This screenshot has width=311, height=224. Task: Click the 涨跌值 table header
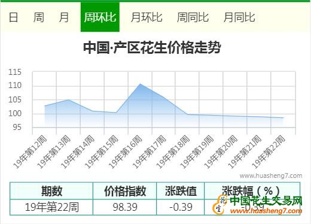181,191
